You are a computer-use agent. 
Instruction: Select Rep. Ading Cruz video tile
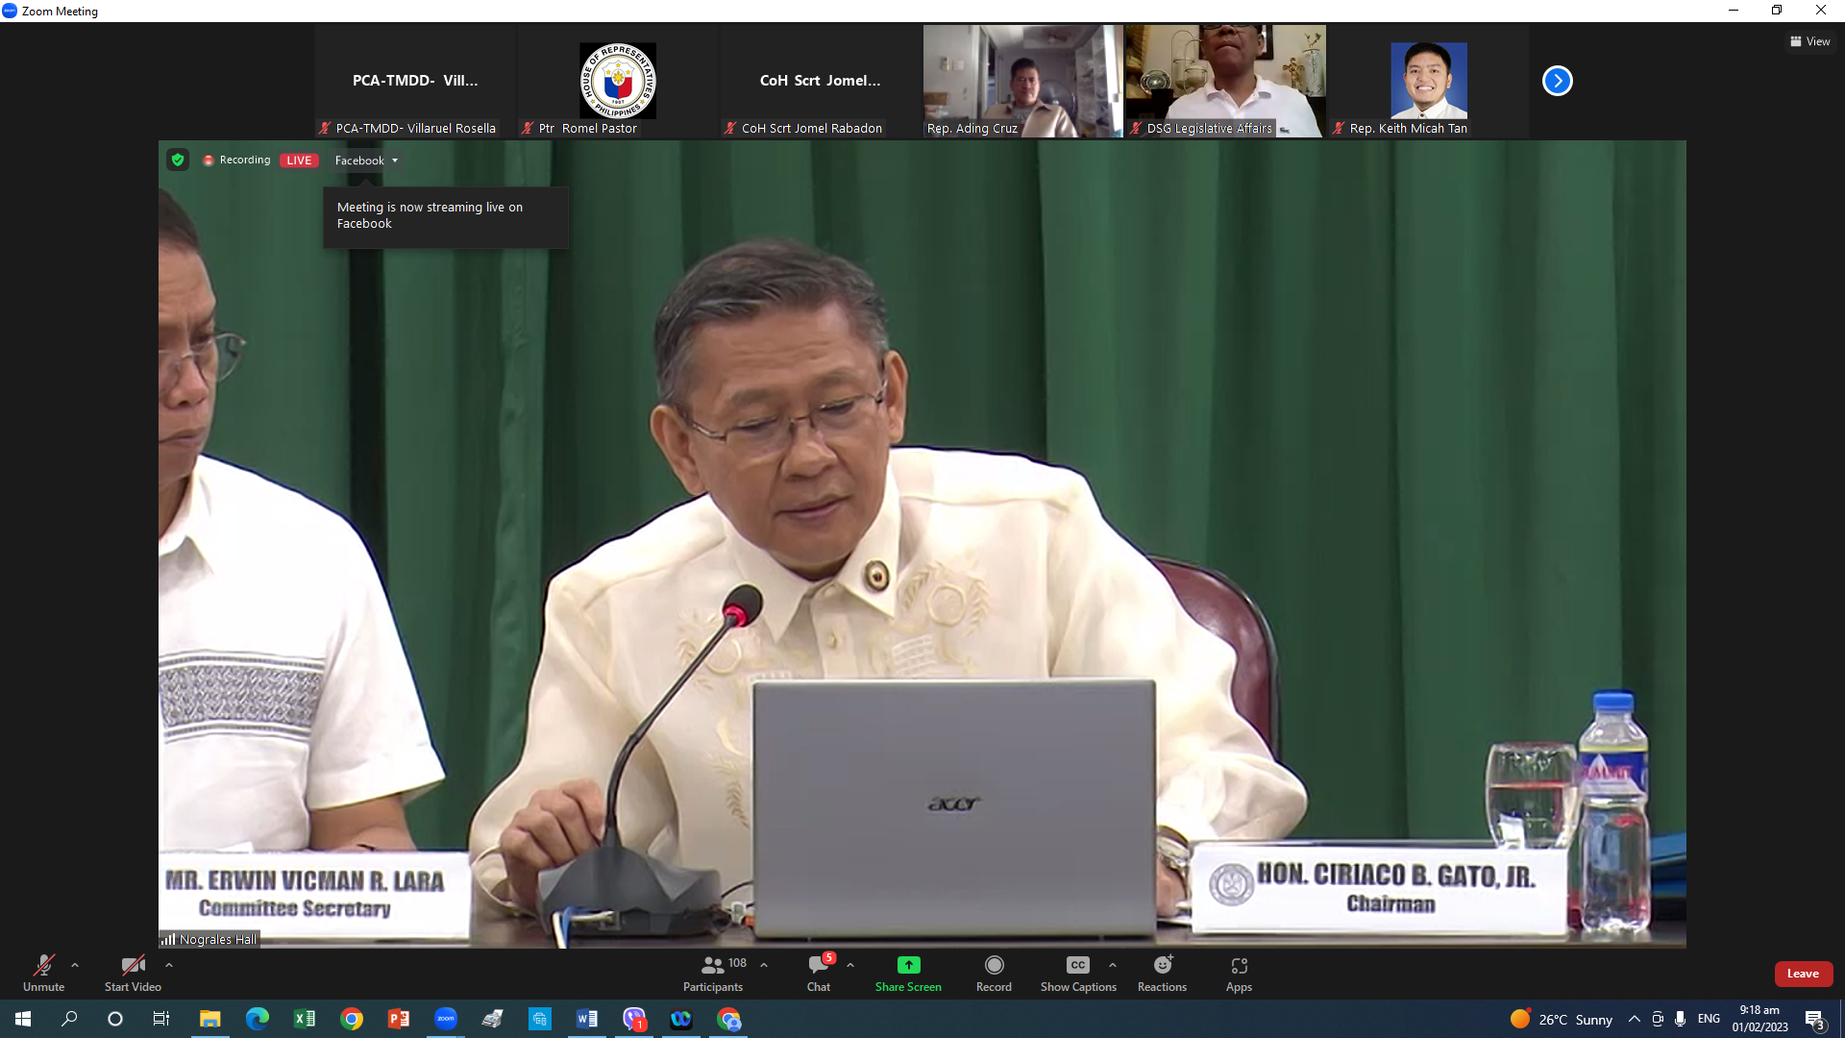coord(1022,82)
